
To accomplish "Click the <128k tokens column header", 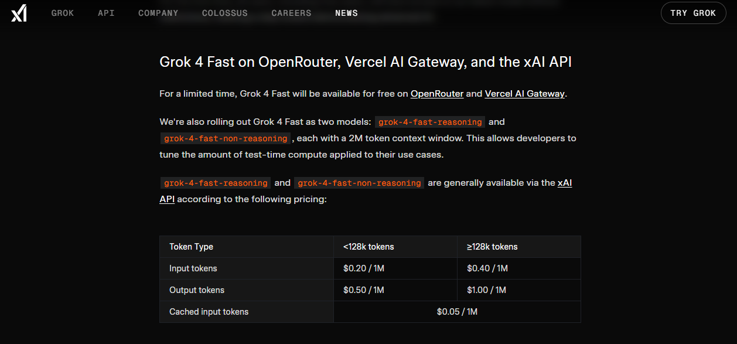I will [x=395, y=247].
